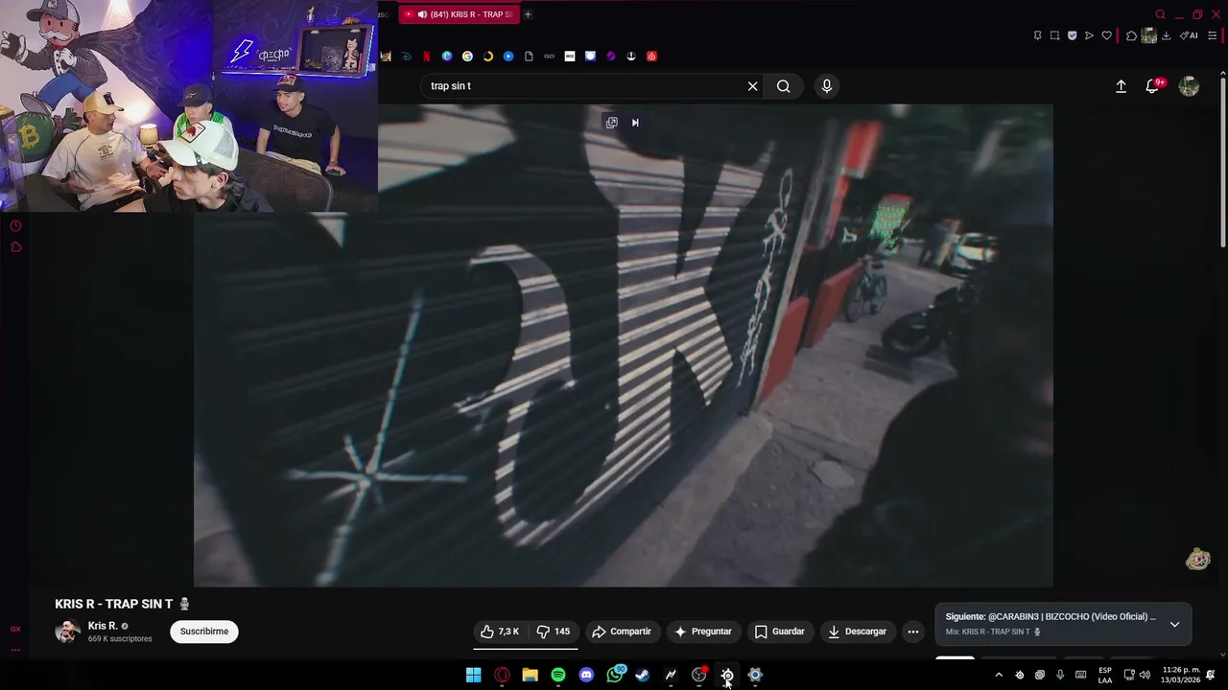
Task: Open the clock showing 11:26 p. m.
Action: [1180, 676]
